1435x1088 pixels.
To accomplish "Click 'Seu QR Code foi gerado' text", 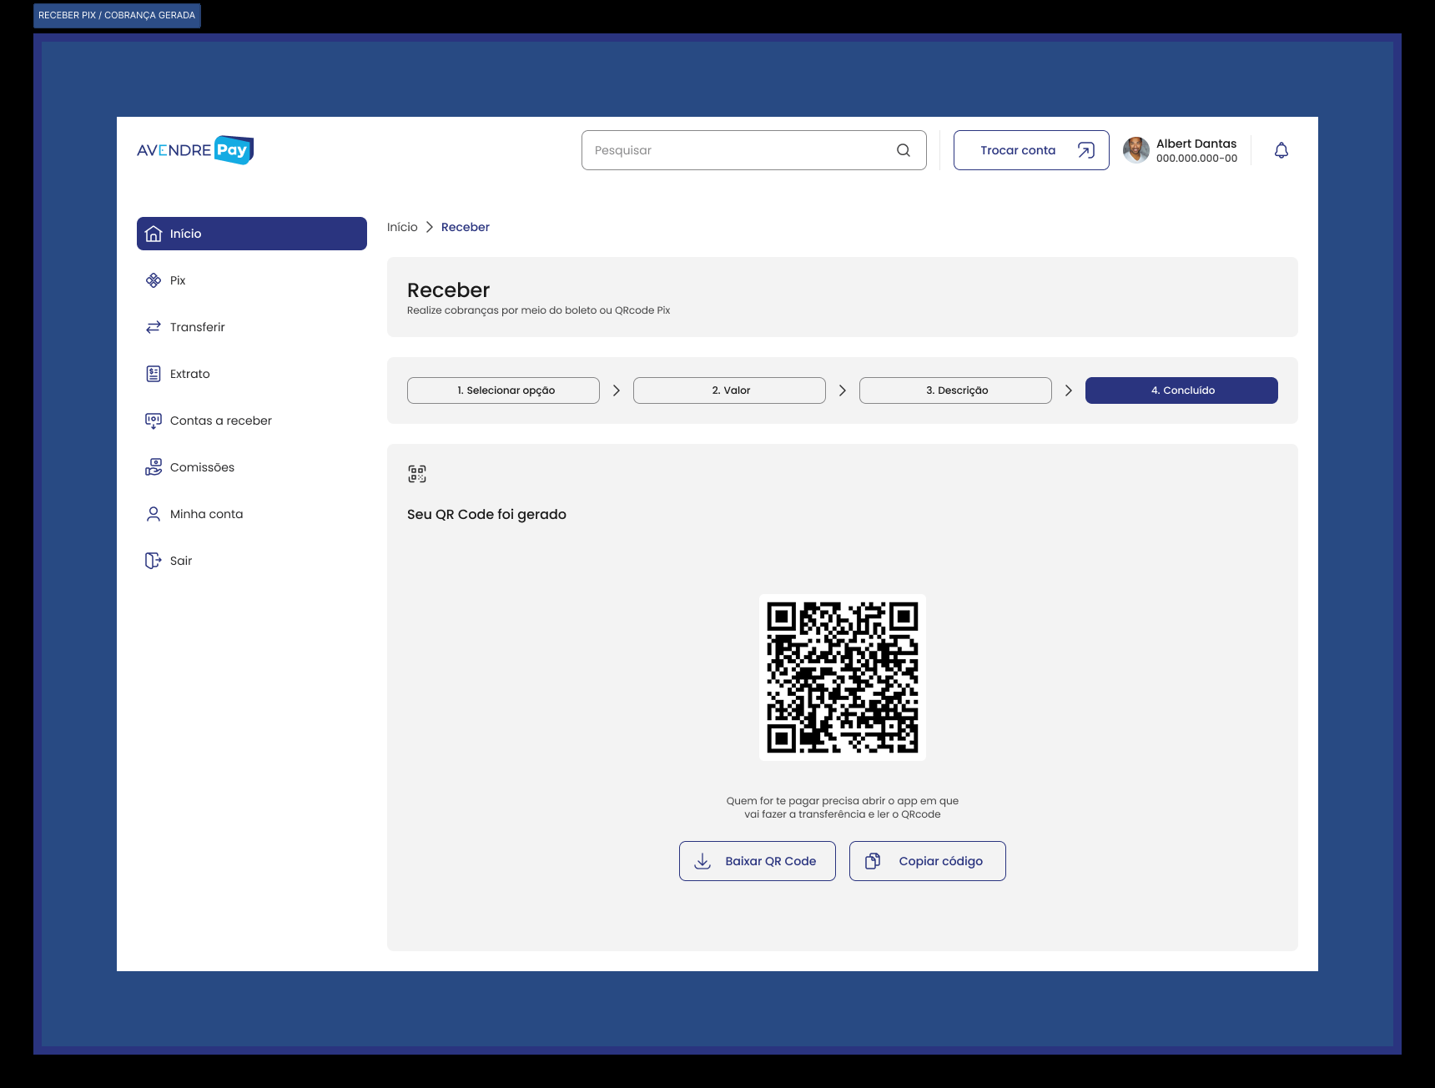I will pyautogui.click(x=486, y=514).
